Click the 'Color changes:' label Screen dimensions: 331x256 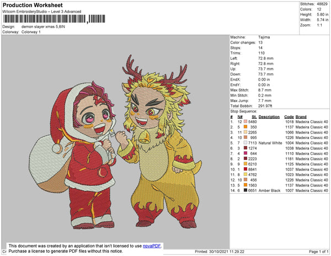point(243,42)
